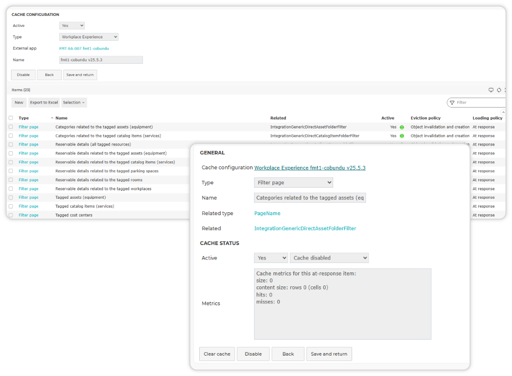
Task: Click Save and return in Cache Configuration
Action: tap(80, 75)
